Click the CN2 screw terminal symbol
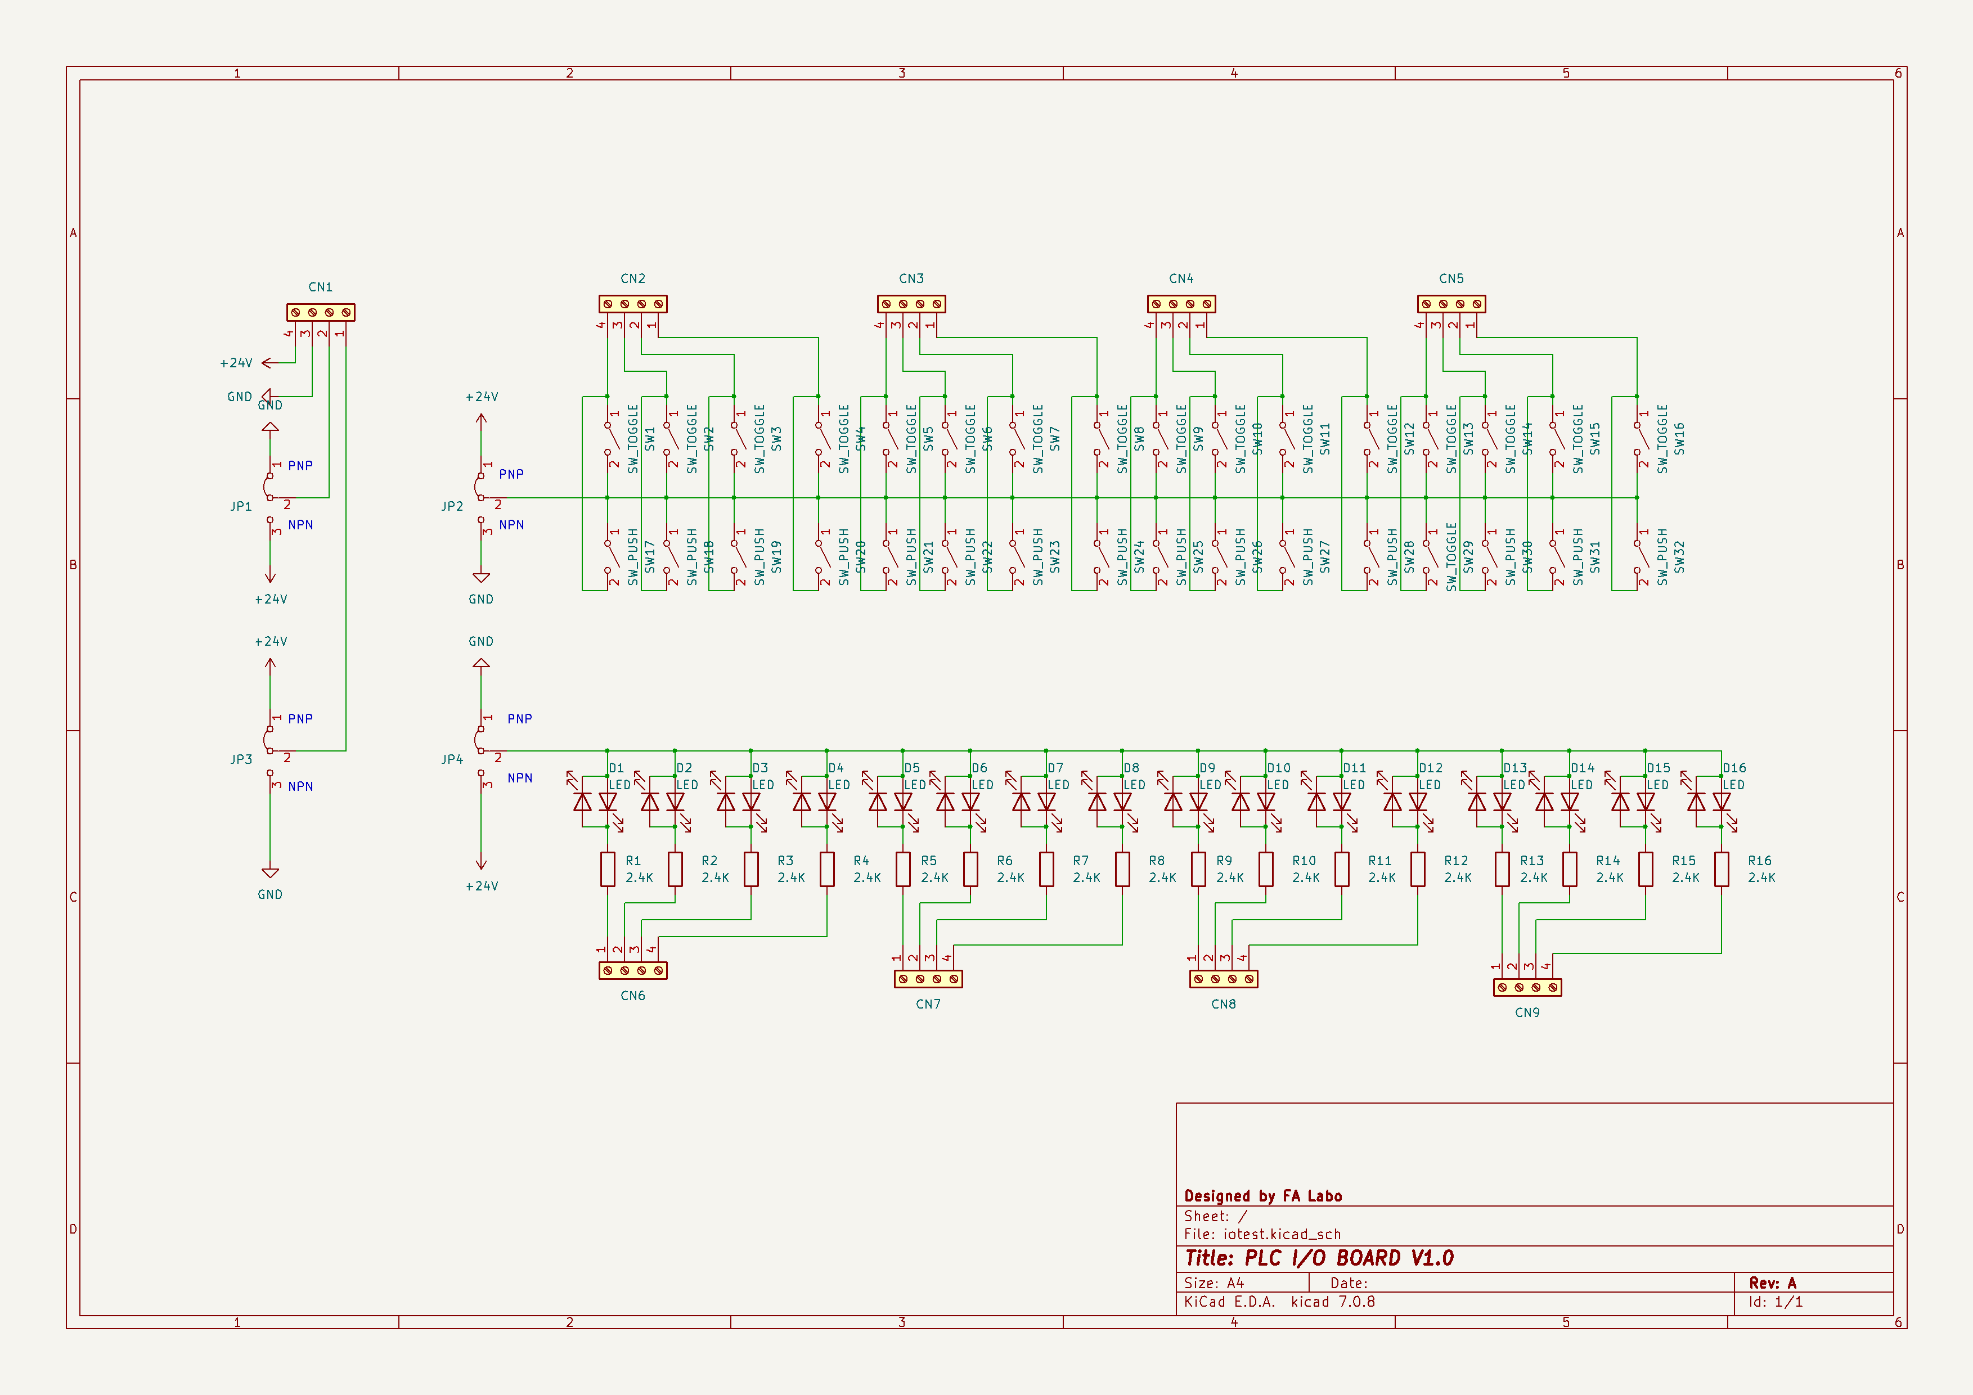The image size is (1973, 1395). (x=632, y=304)
